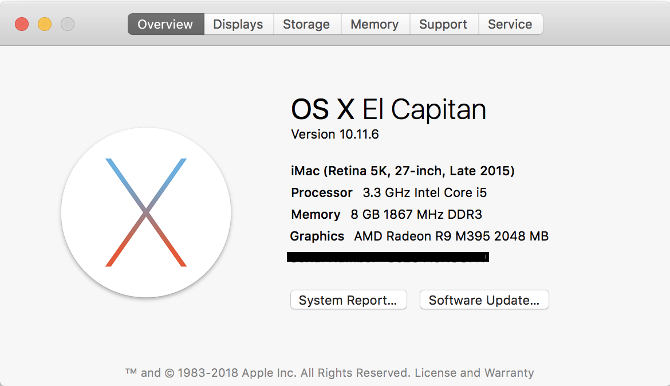Click the Graphics AMD Radeon R9 line
The image size is (670, 386).
click(x=419, y=236)
